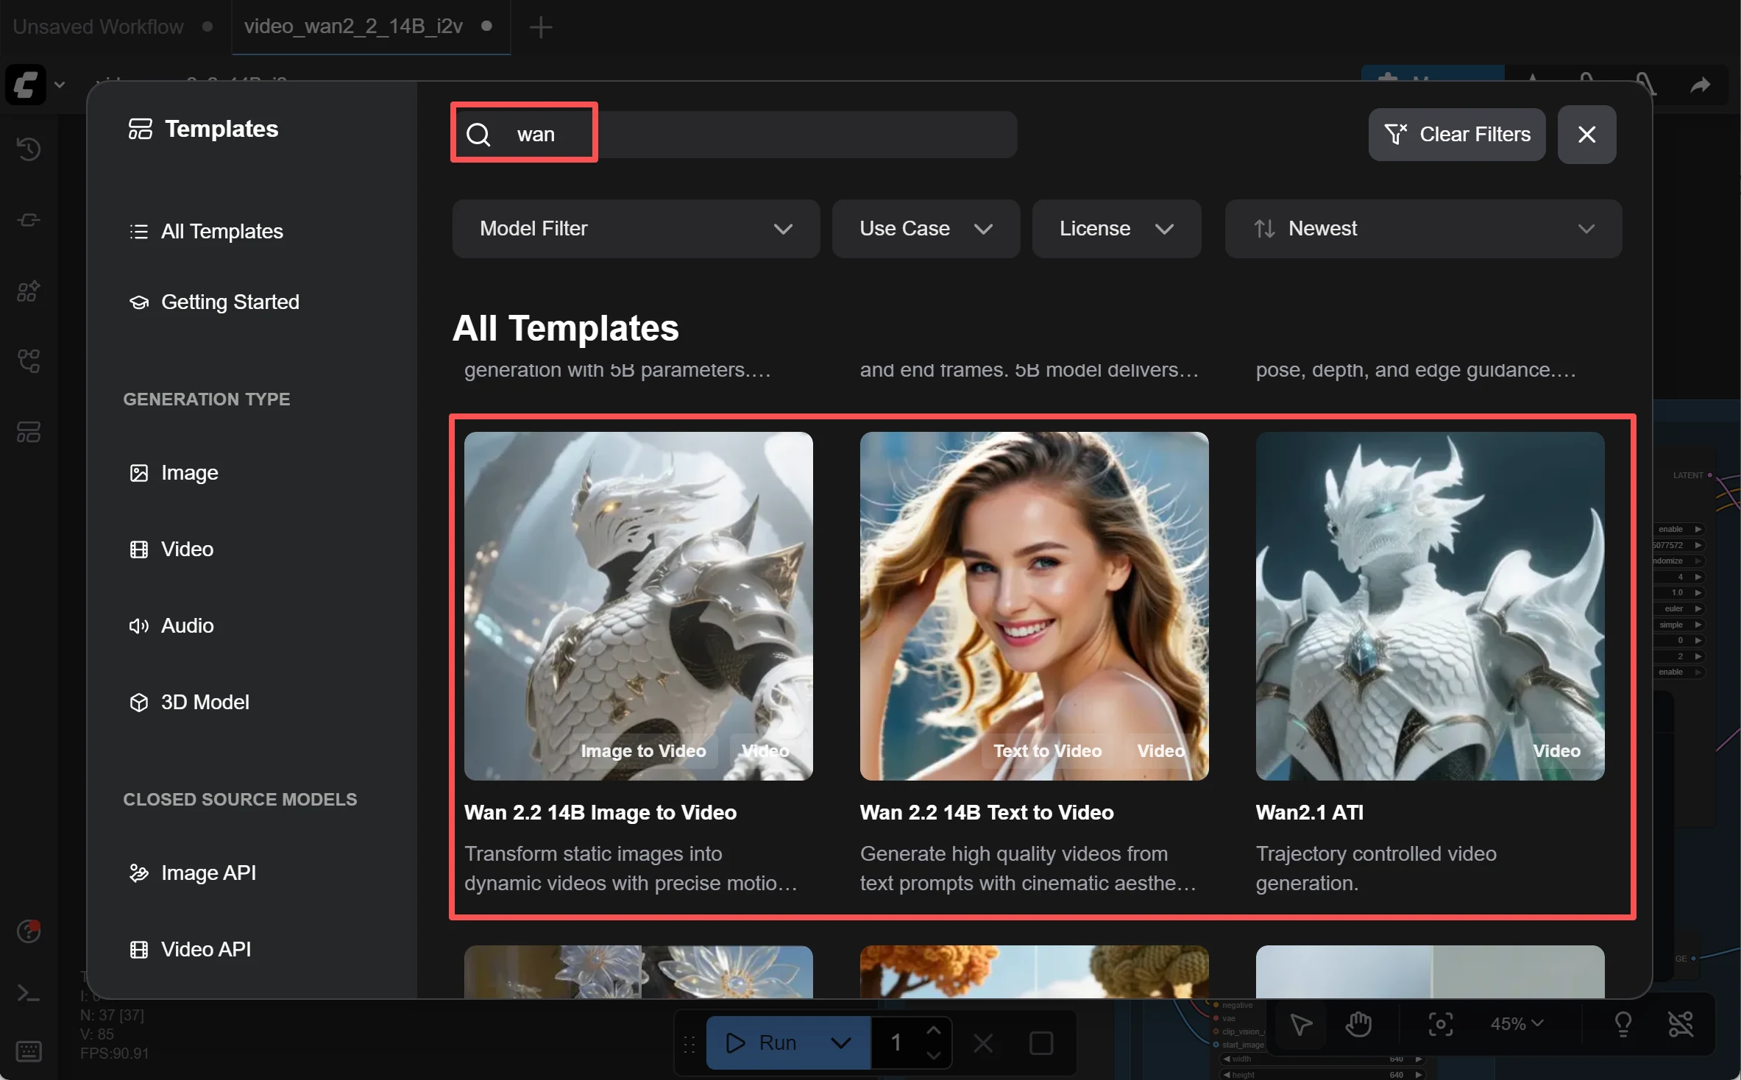
Task: Change sorting via the Newest dropdown
Action: point(1422,229)
